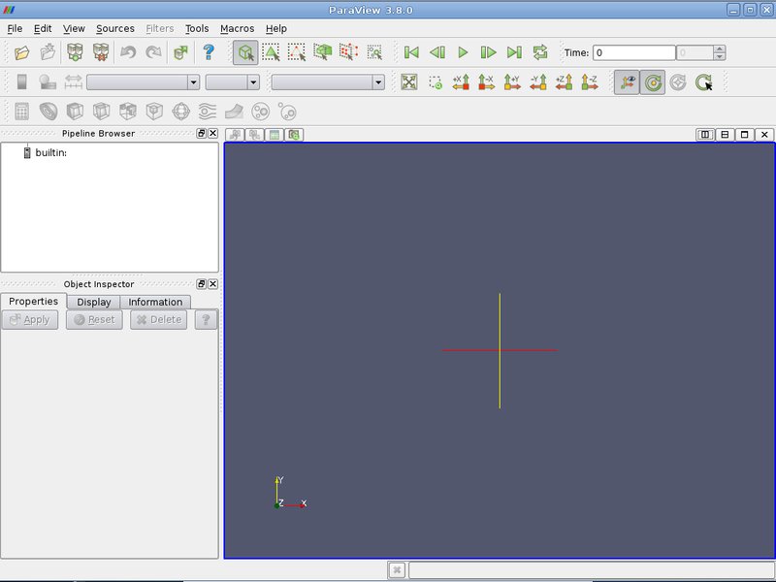Toggle orientation axes visibility button

click(x=627, y=82)
